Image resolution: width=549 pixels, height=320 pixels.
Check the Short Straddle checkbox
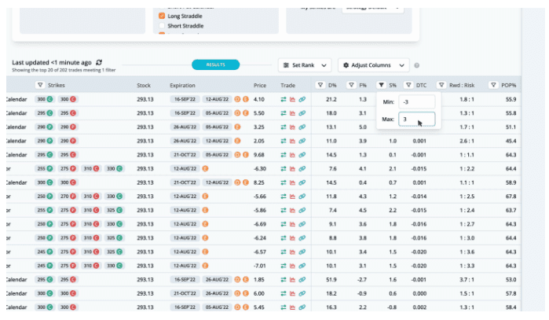pyautogui.click(x=162, y=26)
